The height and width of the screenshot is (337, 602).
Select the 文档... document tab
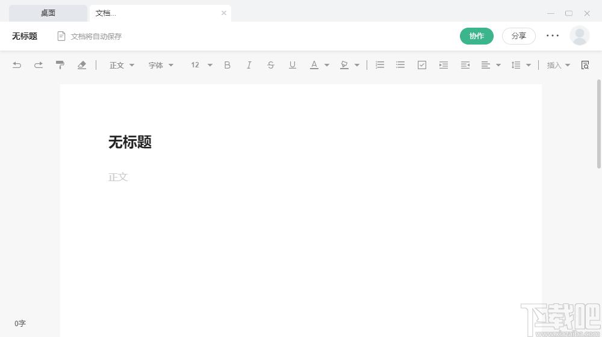tap(160, 13)
